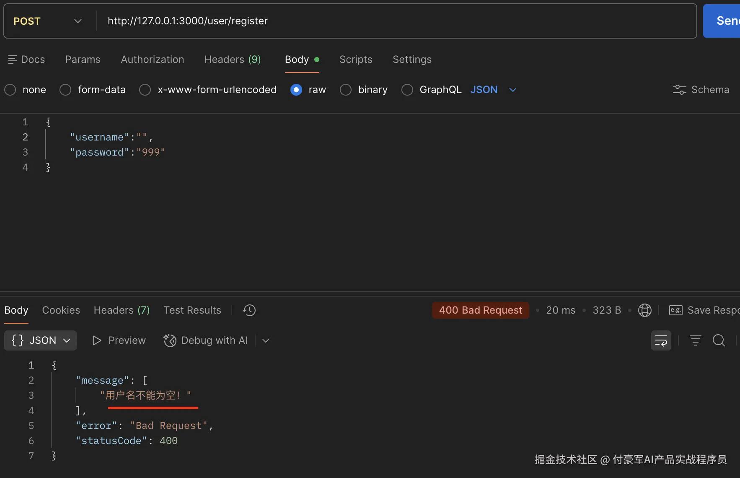Open the response Headers (7) tab
The height and width of the screenshot is (478, 740).
(122, 310)
